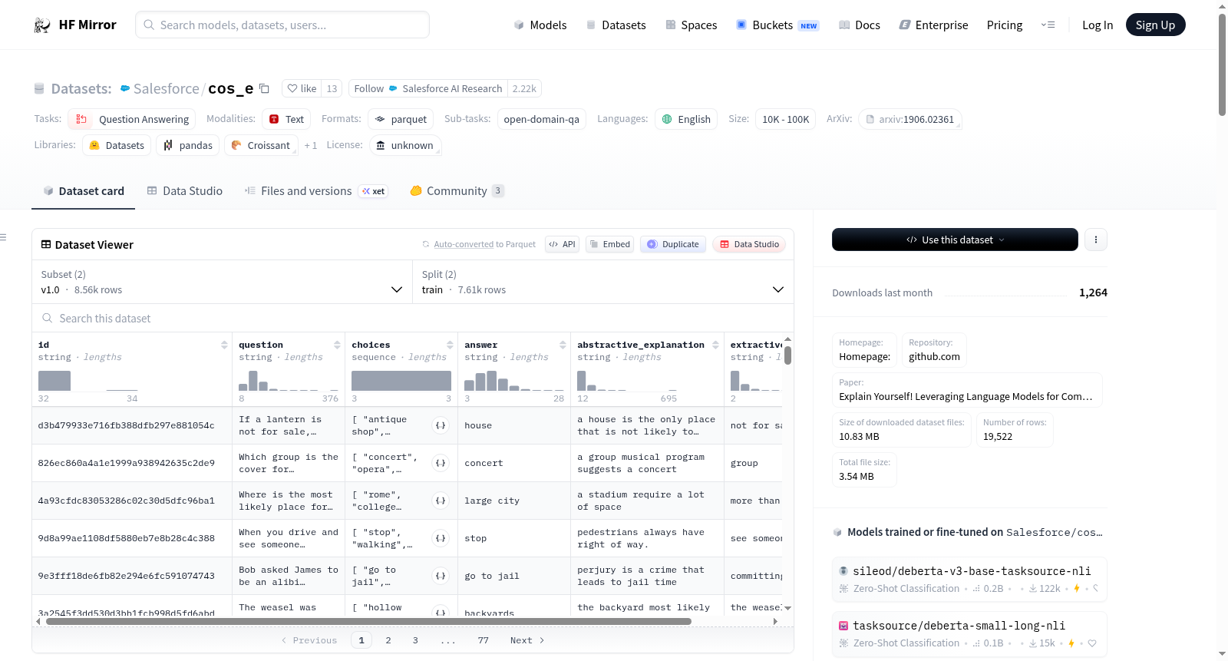The height and width of the screenshot is (661, 1228).
Task: Expand the choices cell for go to jail row
Action: (441, 576)
